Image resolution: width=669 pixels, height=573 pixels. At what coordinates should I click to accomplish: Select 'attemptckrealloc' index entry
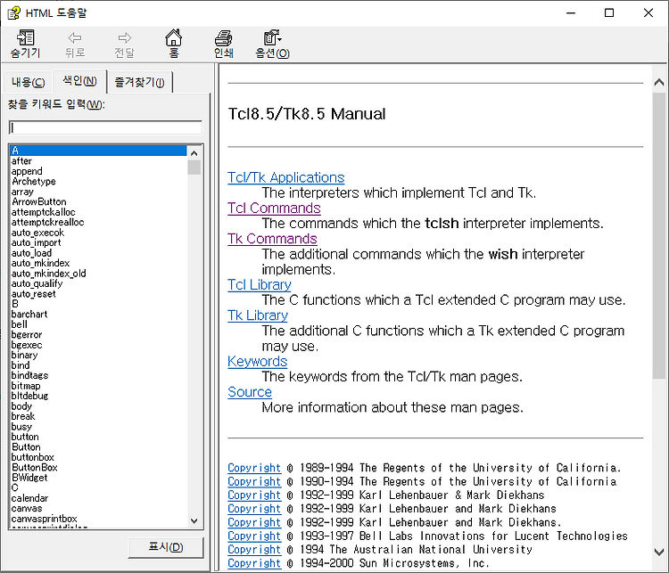48,223
